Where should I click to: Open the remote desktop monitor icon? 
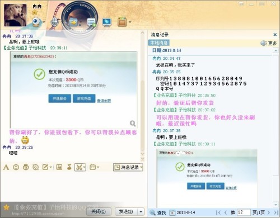(107, 22)
